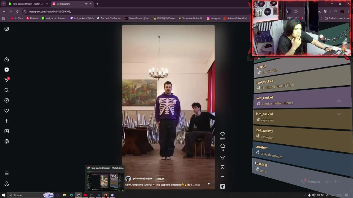353x198 pixels.
Task: Collapse the 'surprise mother fucker' alert chevron
Action: pos(339,101)
